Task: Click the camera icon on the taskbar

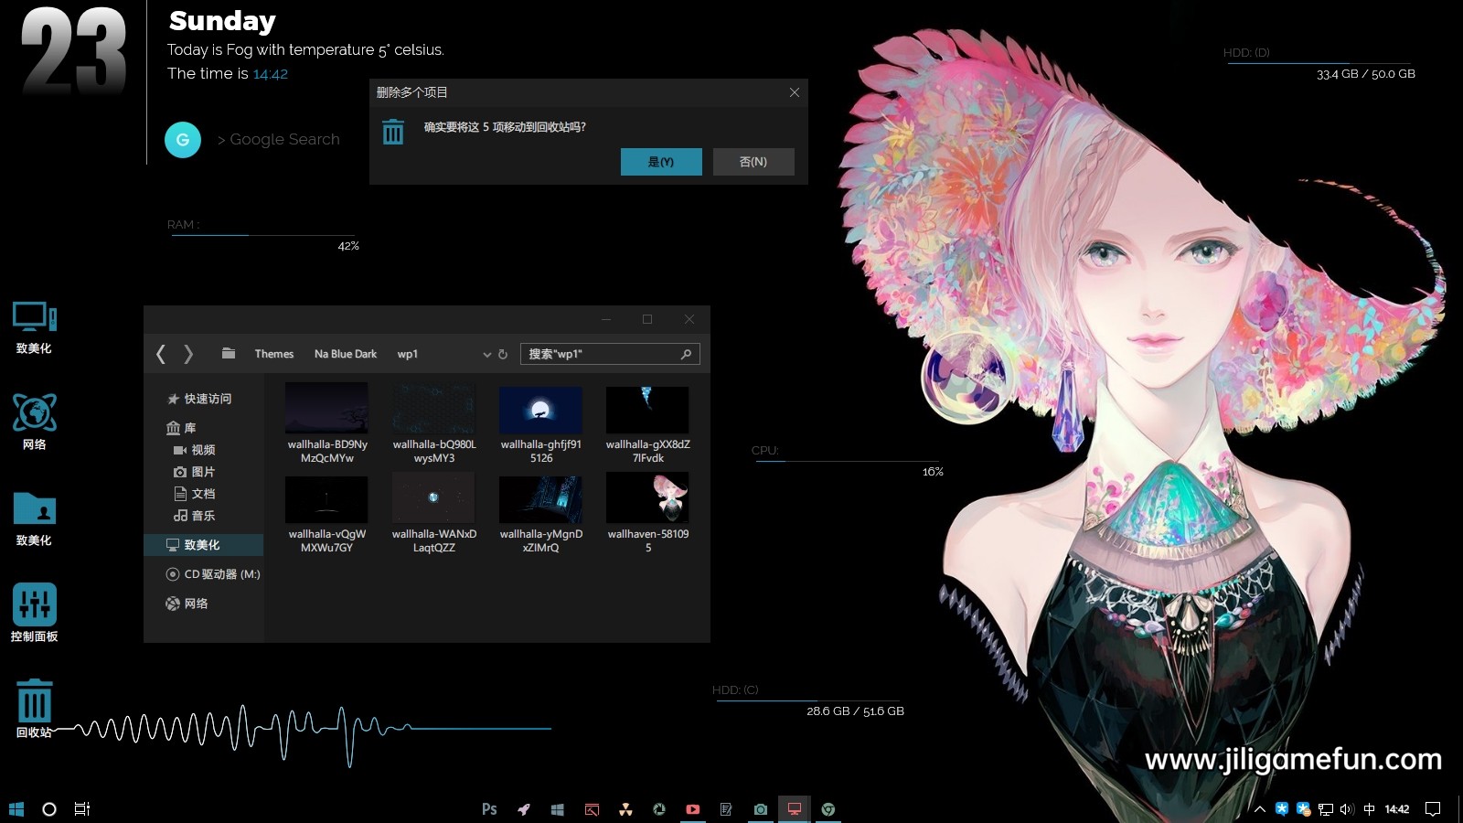Action: [760, 809]
